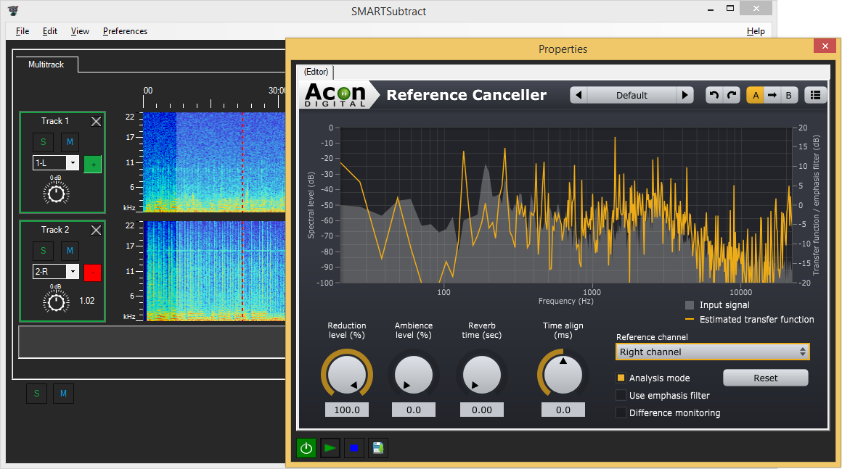Mute Track 1
The width and height of the screenshot is (842, 469).
pos(70,142)
